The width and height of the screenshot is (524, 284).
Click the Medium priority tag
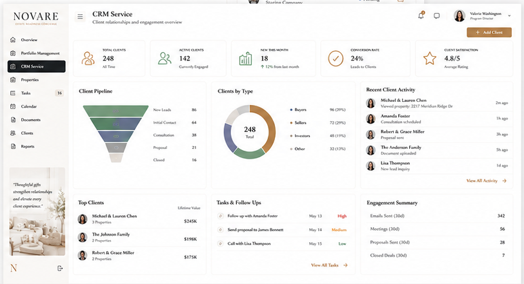(339, 230)
